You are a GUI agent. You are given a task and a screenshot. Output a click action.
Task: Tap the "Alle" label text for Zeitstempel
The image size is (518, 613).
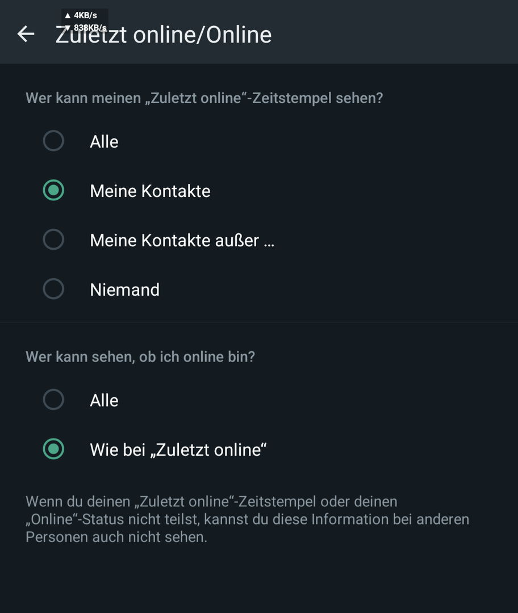click(x=104, y=141)
